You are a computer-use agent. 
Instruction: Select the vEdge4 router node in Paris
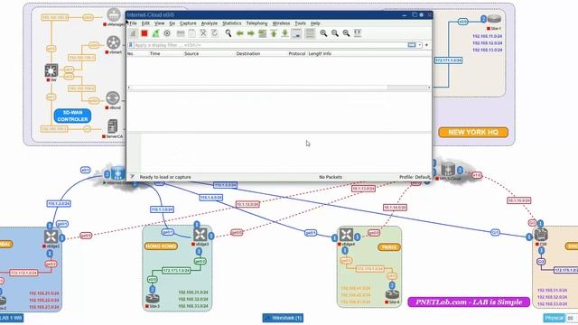(x=346, y=235)
